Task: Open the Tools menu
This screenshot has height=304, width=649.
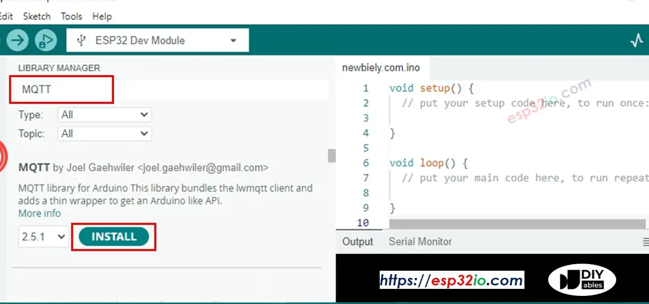Action: click(x=71, y=16)
